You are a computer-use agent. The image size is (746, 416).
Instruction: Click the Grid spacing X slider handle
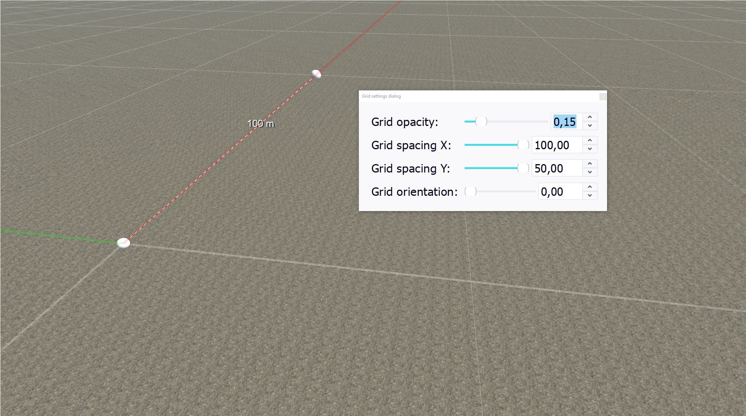pos(523,145)
